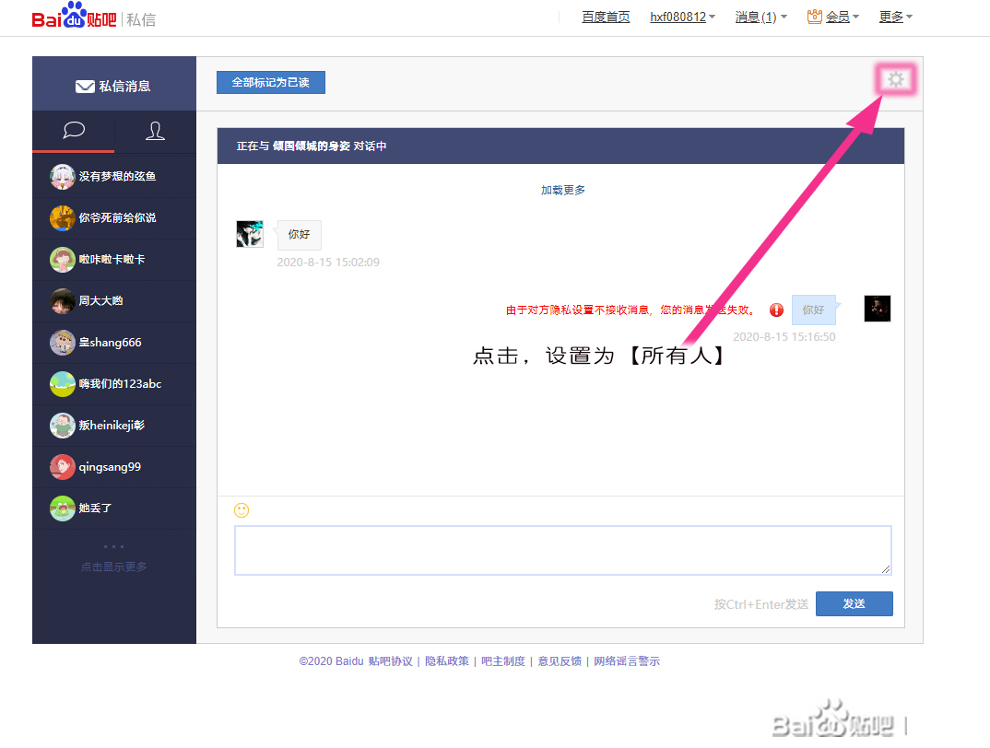The image size is (990, 748).
Task: Click the textarea resize handle corner
Action: coord(886,569)
